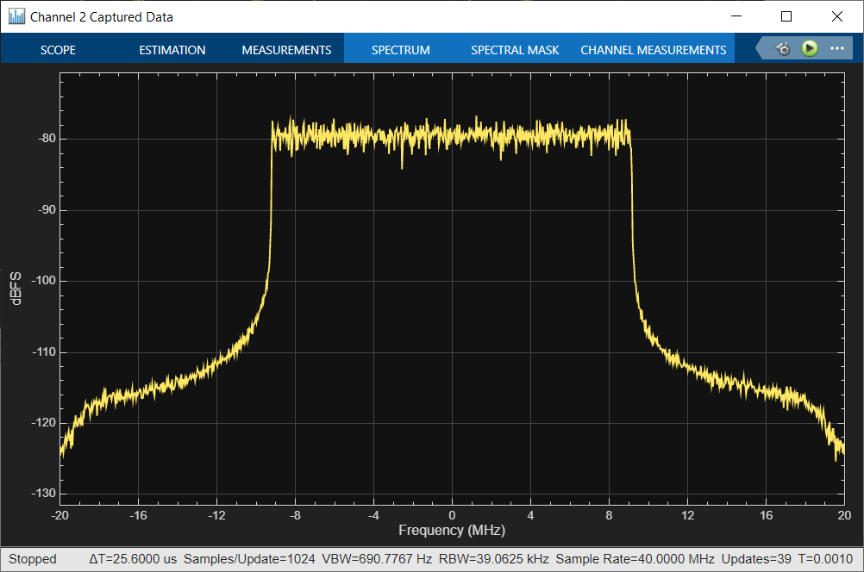Open the SPECTRAL MASK tab
Viewport: 864px width, 572px height.
click(x=515, y=50)
